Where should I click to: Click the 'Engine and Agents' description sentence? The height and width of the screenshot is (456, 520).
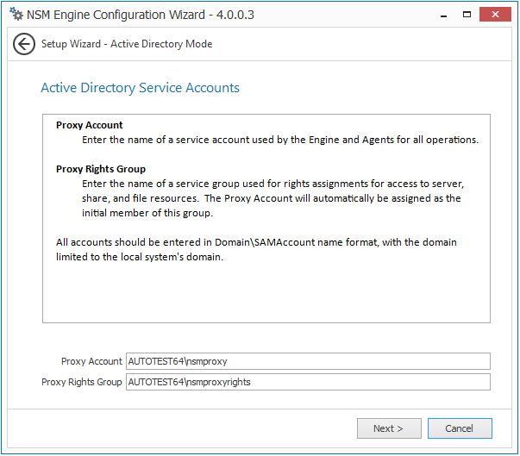[x=280, y=140]
